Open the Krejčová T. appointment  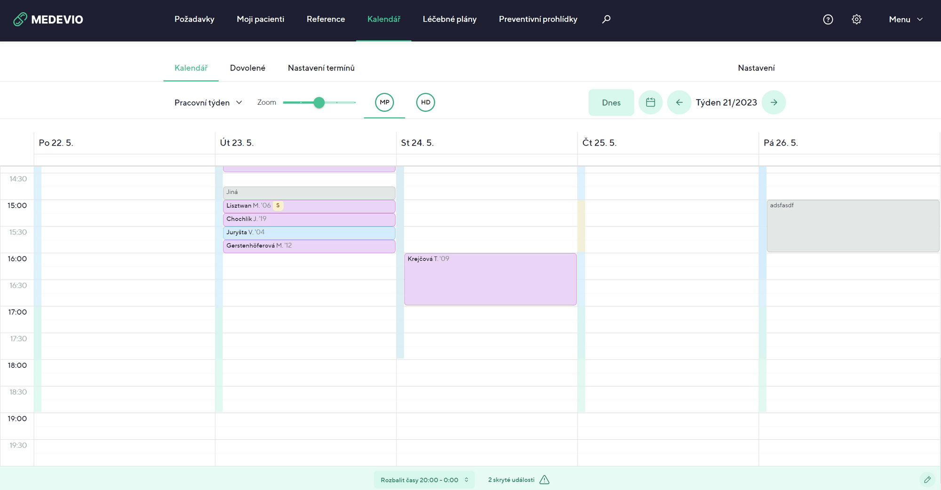click(x=490, y=279)
